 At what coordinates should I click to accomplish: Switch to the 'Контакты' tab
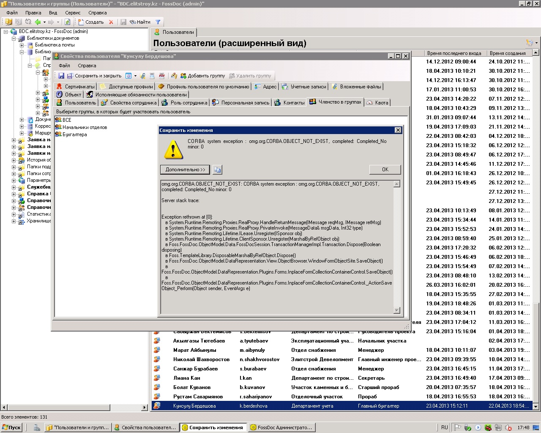coord(290,102)
